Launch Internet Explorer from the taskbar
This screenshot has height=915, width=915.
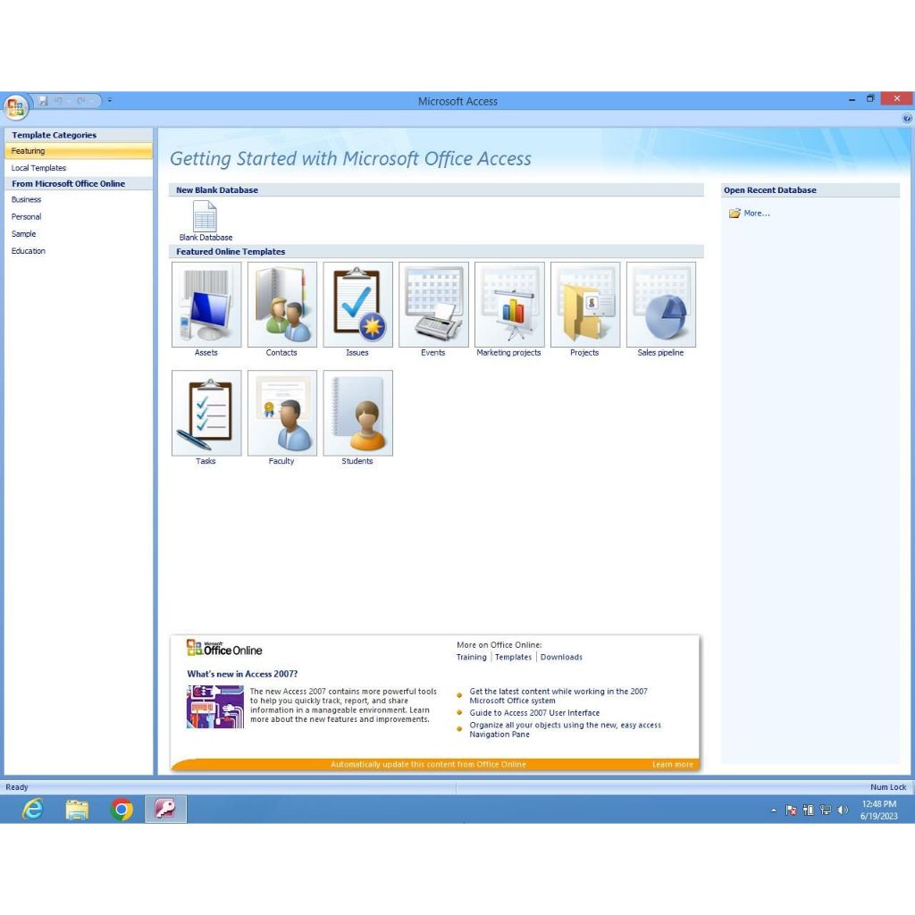[x=33, y=810]
